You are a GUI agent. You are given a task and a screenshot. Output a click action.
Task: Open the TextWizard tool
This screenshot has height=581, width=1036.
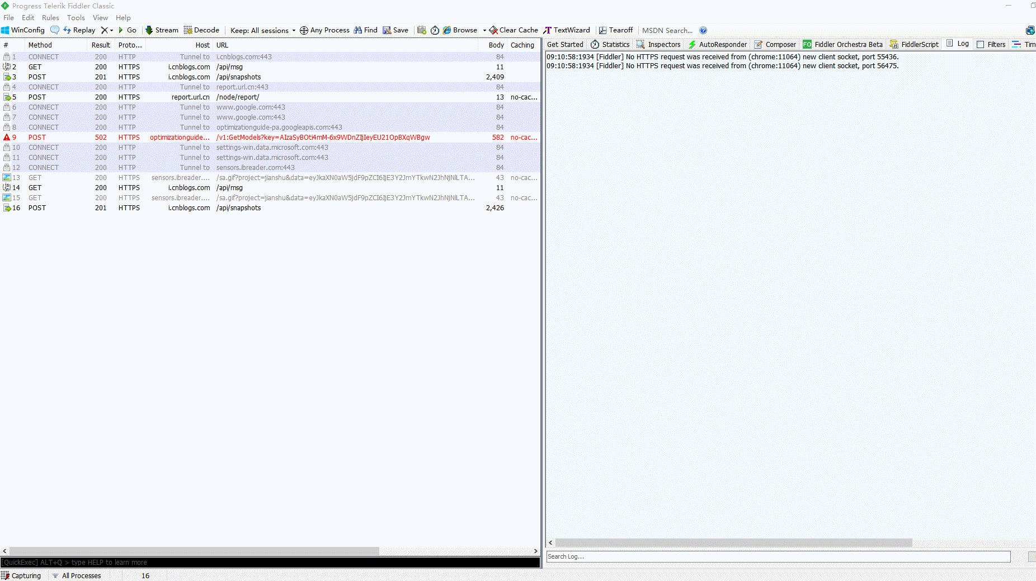567,30
